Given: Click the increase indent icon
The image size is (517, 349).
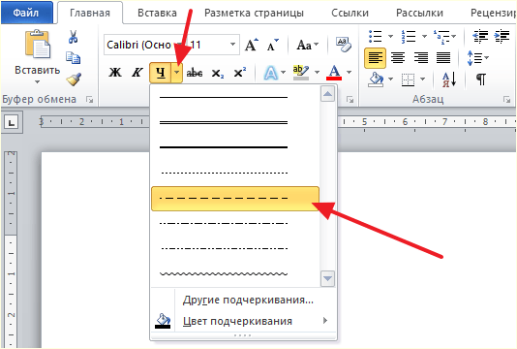Looking at the screenshot, I should click(x=502, y=36).
